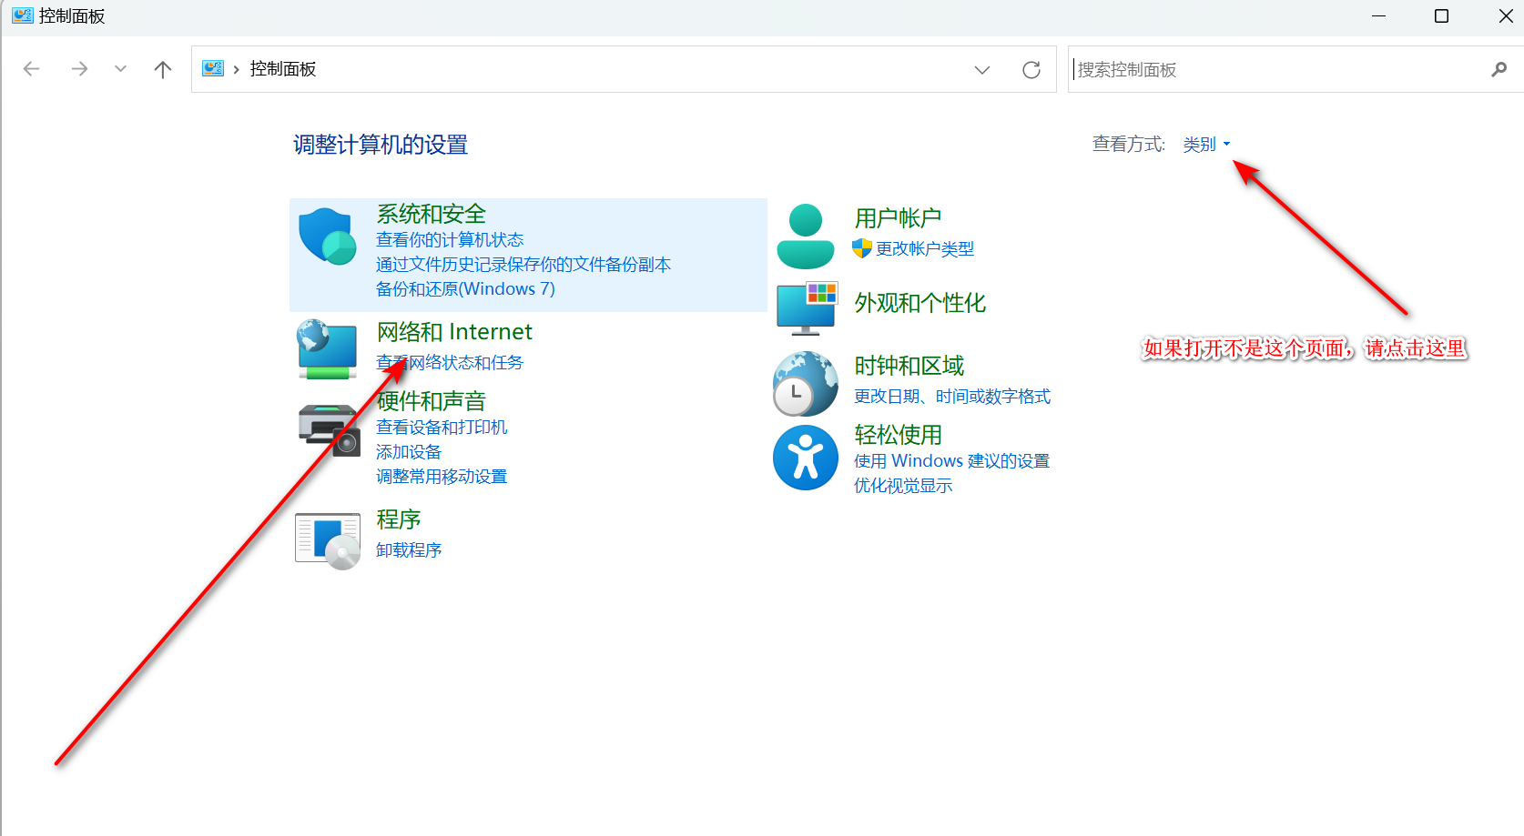Go up one level with up arrow
The image size is (1524, 836).
pyautogui.click(x=163, y=70)
